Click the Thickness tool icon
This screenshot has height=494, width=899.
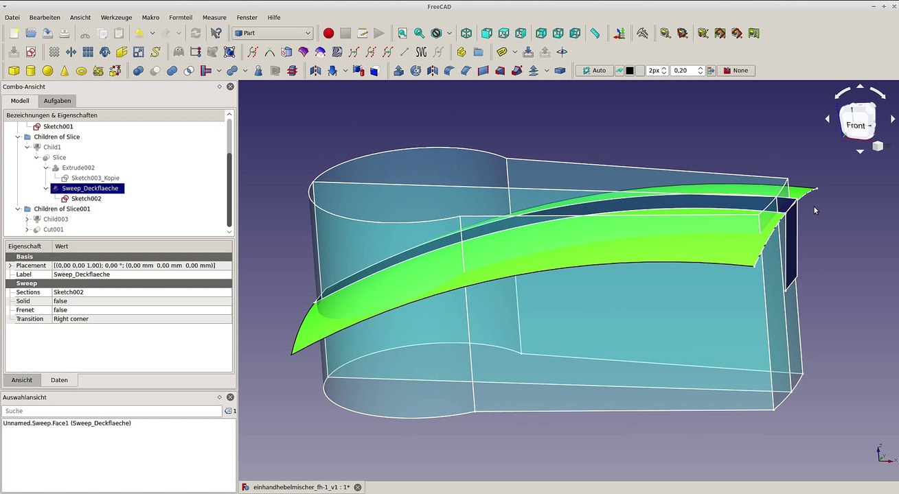560,71
